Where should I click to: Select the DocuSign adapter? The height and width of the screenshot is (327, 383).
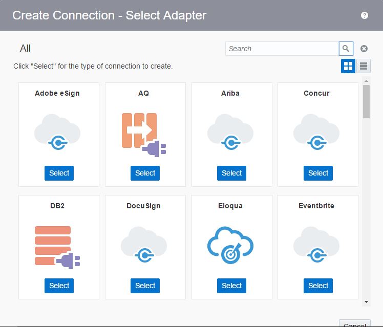145,286
